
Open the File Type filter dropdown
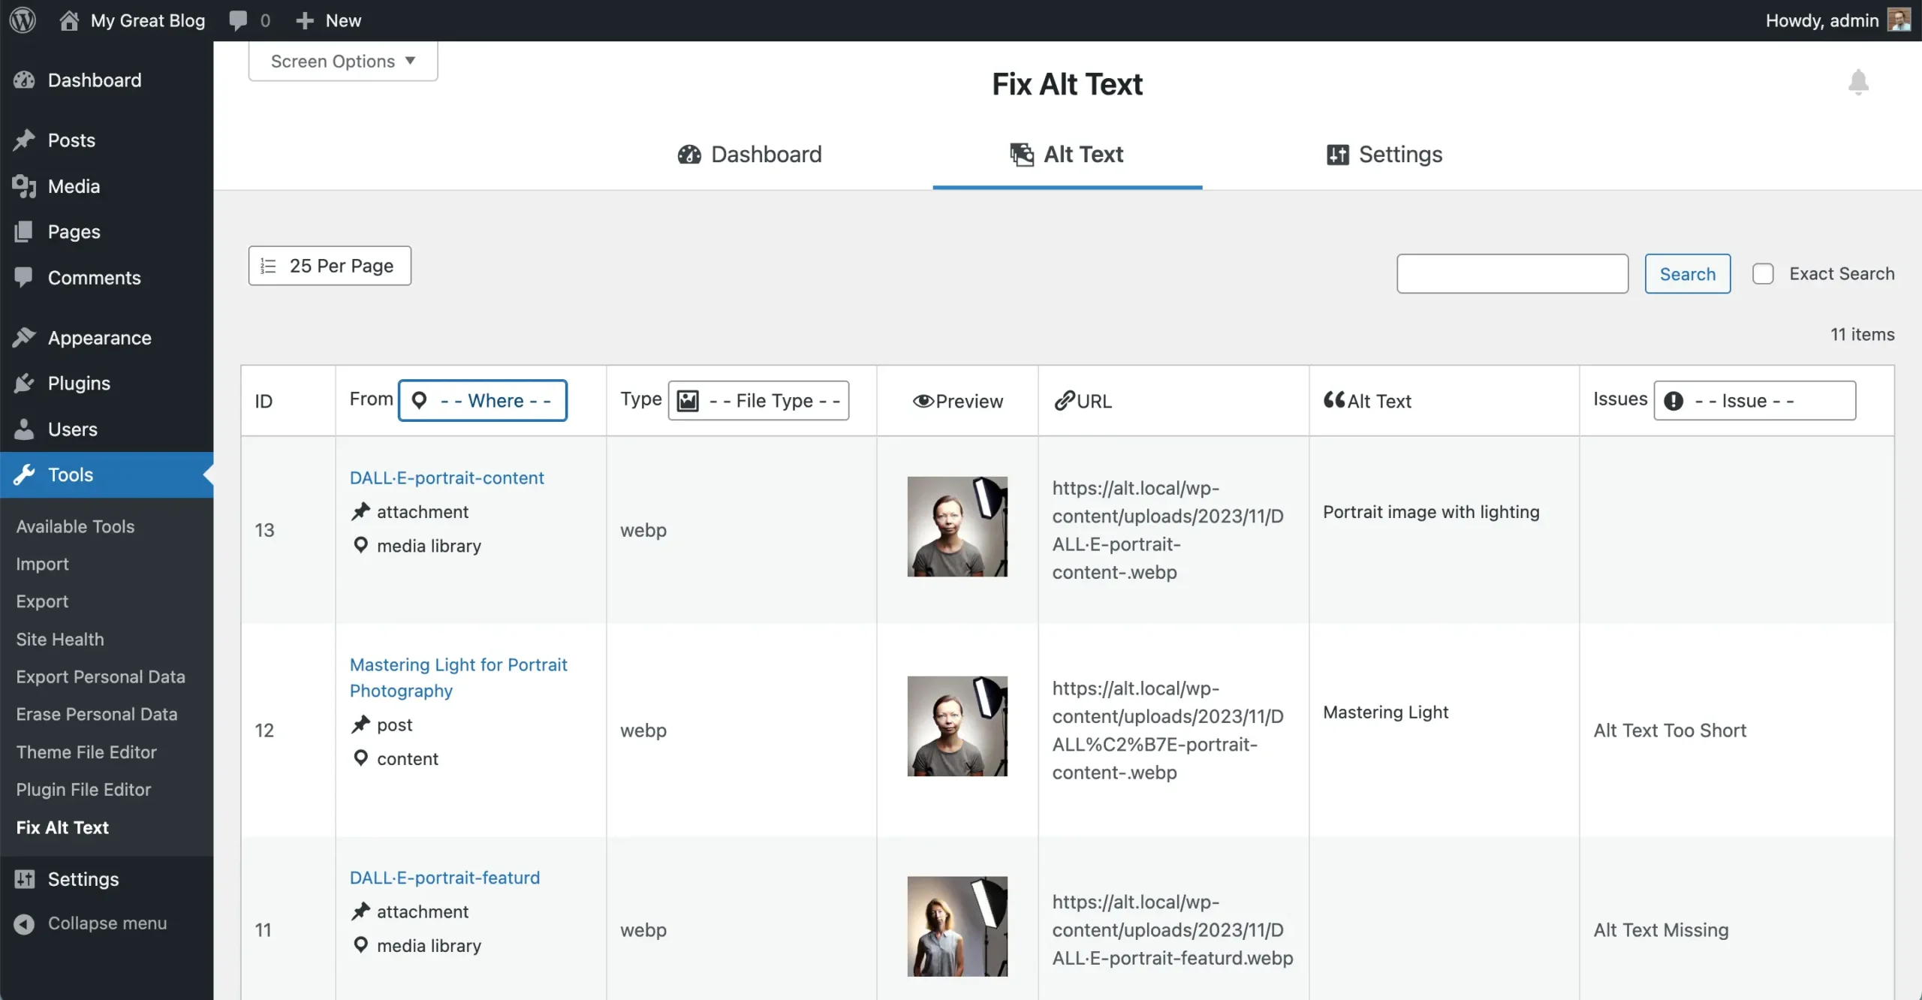[x=758, y=401]
